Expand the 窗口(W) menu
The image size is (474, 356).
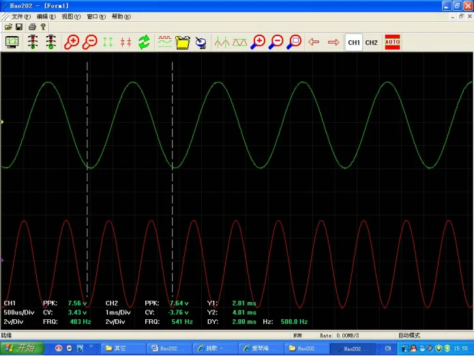[x=95, y=16]
